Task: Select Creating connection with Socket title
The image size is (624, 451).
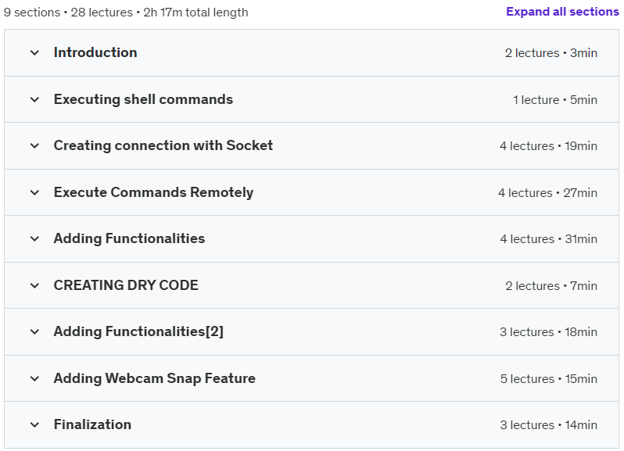Action: 163,145
